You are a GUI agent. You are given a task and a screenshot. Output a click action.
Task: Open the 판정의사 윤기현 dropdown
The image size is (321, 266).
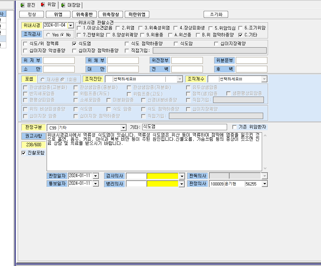point(265,184)
